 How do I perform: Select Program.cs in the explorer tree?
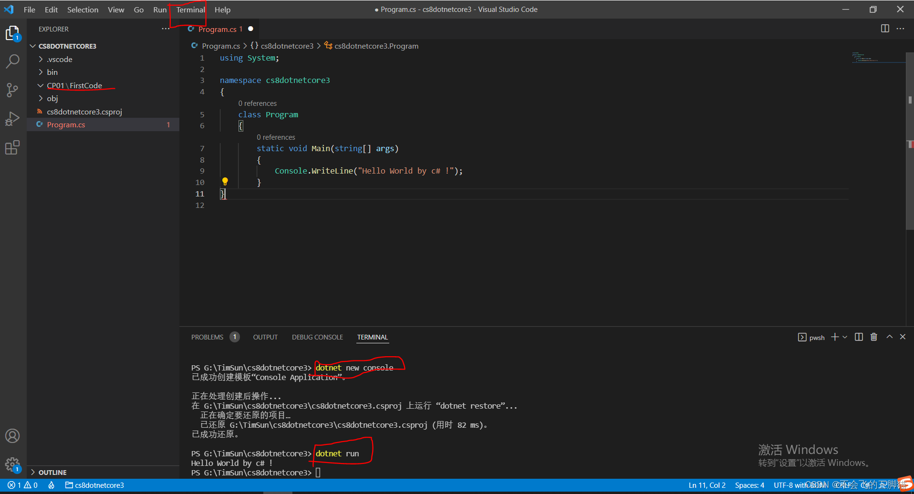click(103, 124)
